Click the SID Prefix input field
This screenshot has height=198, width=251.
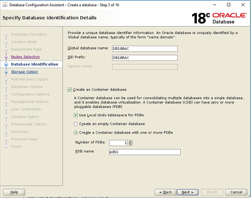[x=145, y=58]
